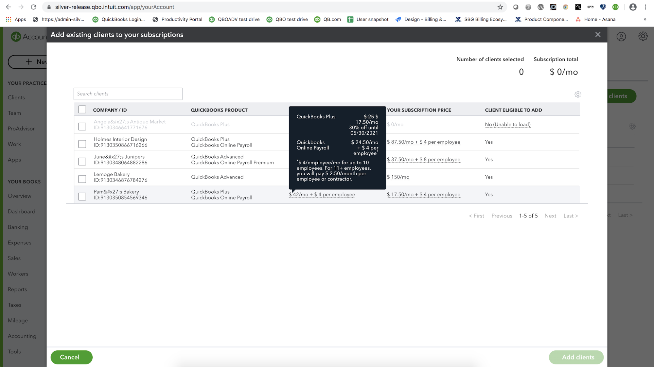This screenshot has width=654, height=367.
Task: Open Workers in the left sidebar
Action: tap(18, 274)
